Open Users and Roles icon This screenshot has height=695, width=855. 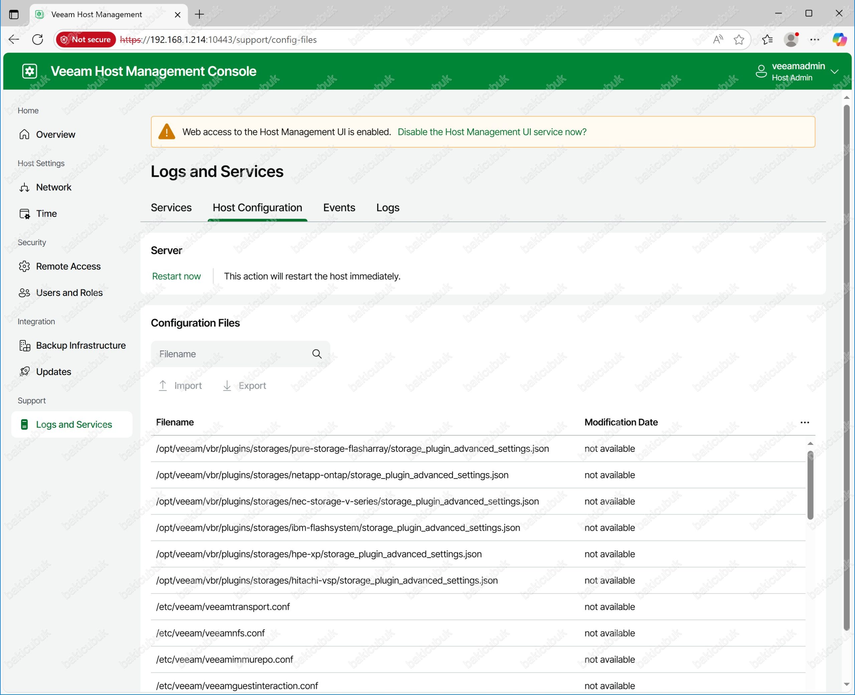pyautogui.click(x=24, y=293)
